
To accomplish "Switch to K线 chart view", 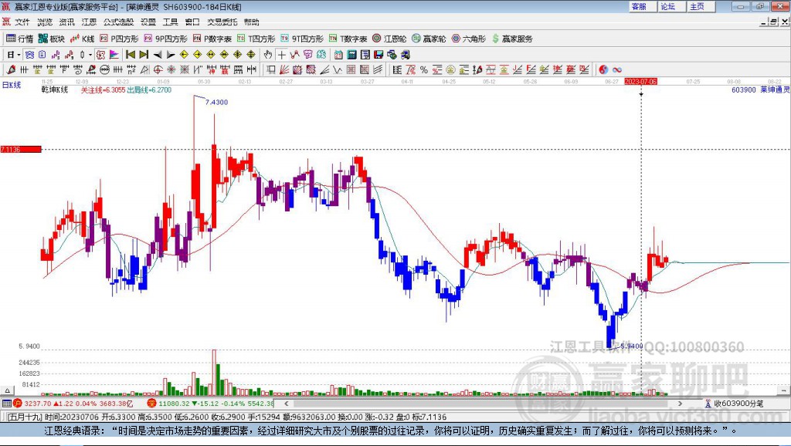I will click(x=82, y=39).
